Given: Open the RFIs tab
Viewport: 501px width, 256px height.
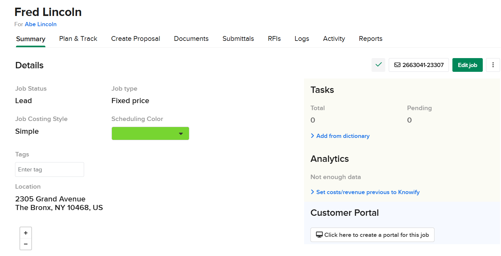Looking at the screenshot, I should [274, 39].
